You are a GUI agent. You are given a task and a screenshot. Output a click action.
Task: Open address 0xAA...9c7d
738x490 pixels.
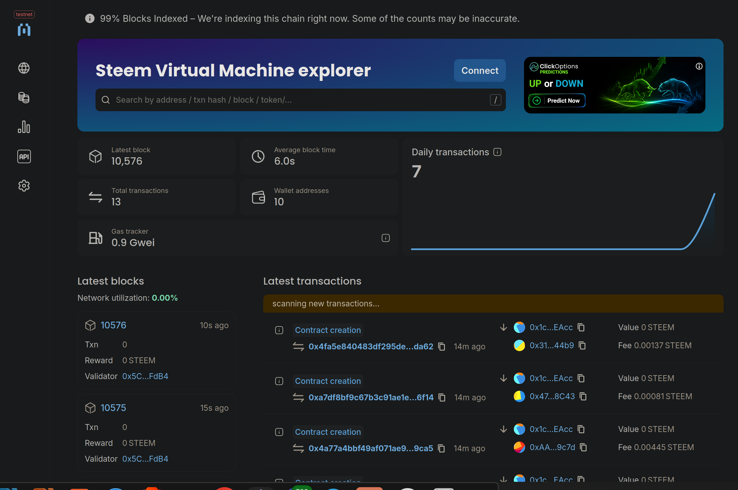tap(552, 447)
